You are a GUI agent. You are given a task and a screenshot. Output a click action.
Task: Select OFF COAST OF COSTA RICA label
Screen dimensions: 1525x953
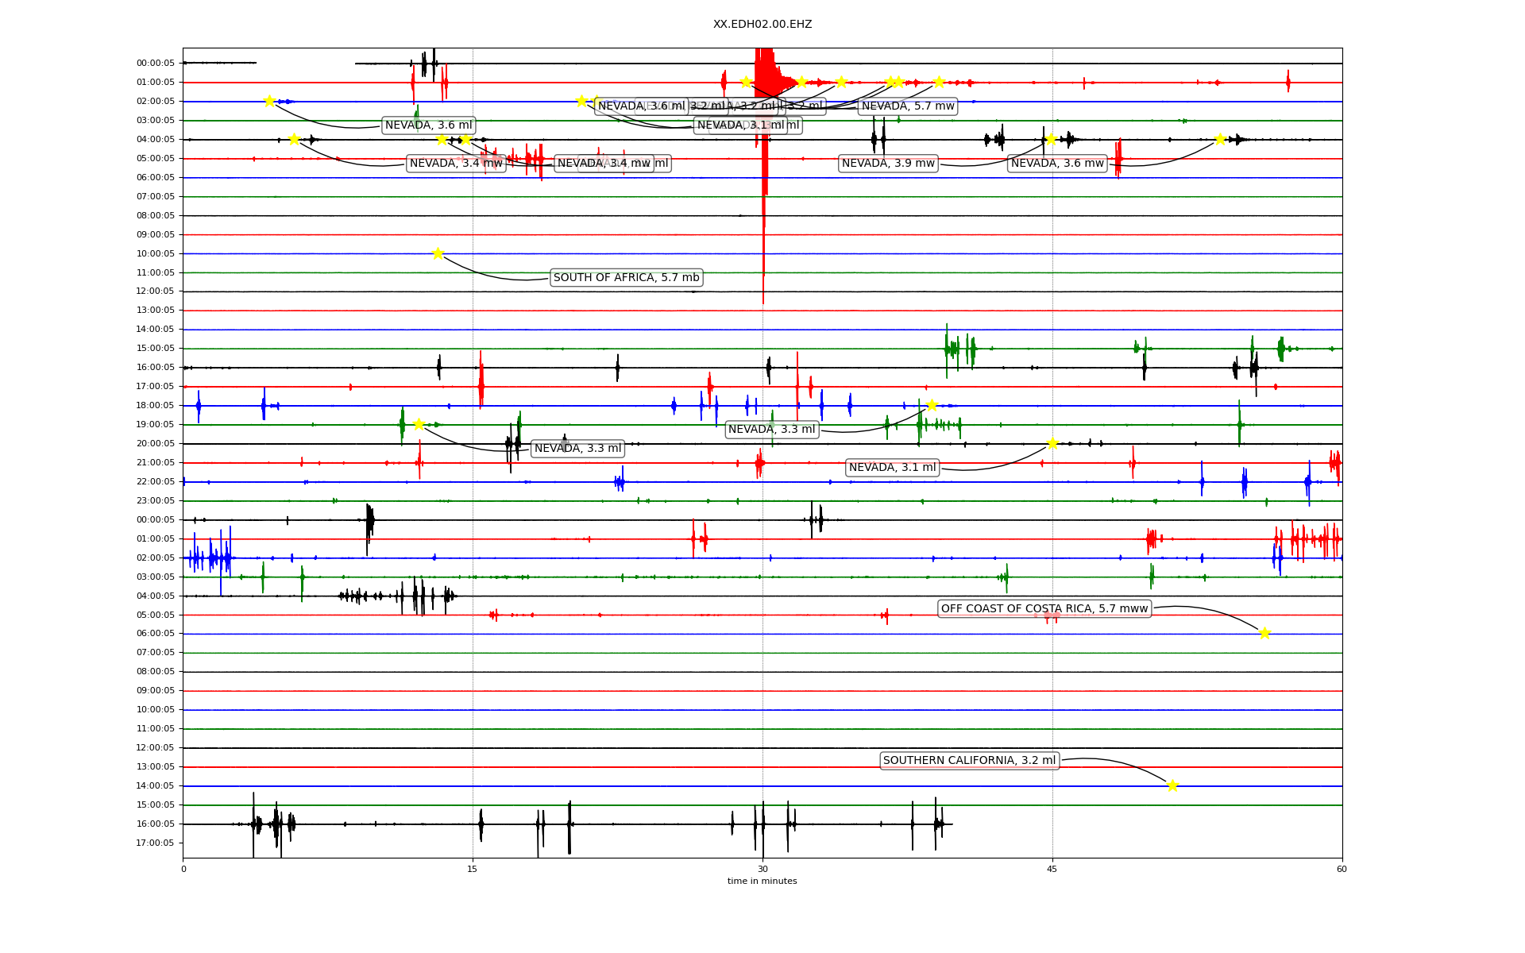[x=1044, y=609]
